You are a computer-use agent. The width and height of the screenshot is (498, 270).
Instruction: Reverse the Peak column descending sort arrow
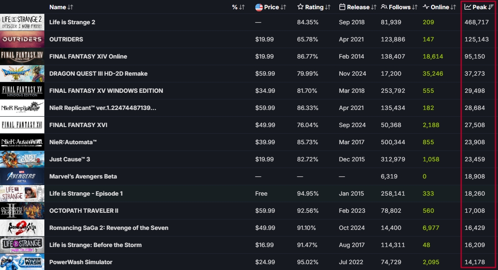click(491, 7)
